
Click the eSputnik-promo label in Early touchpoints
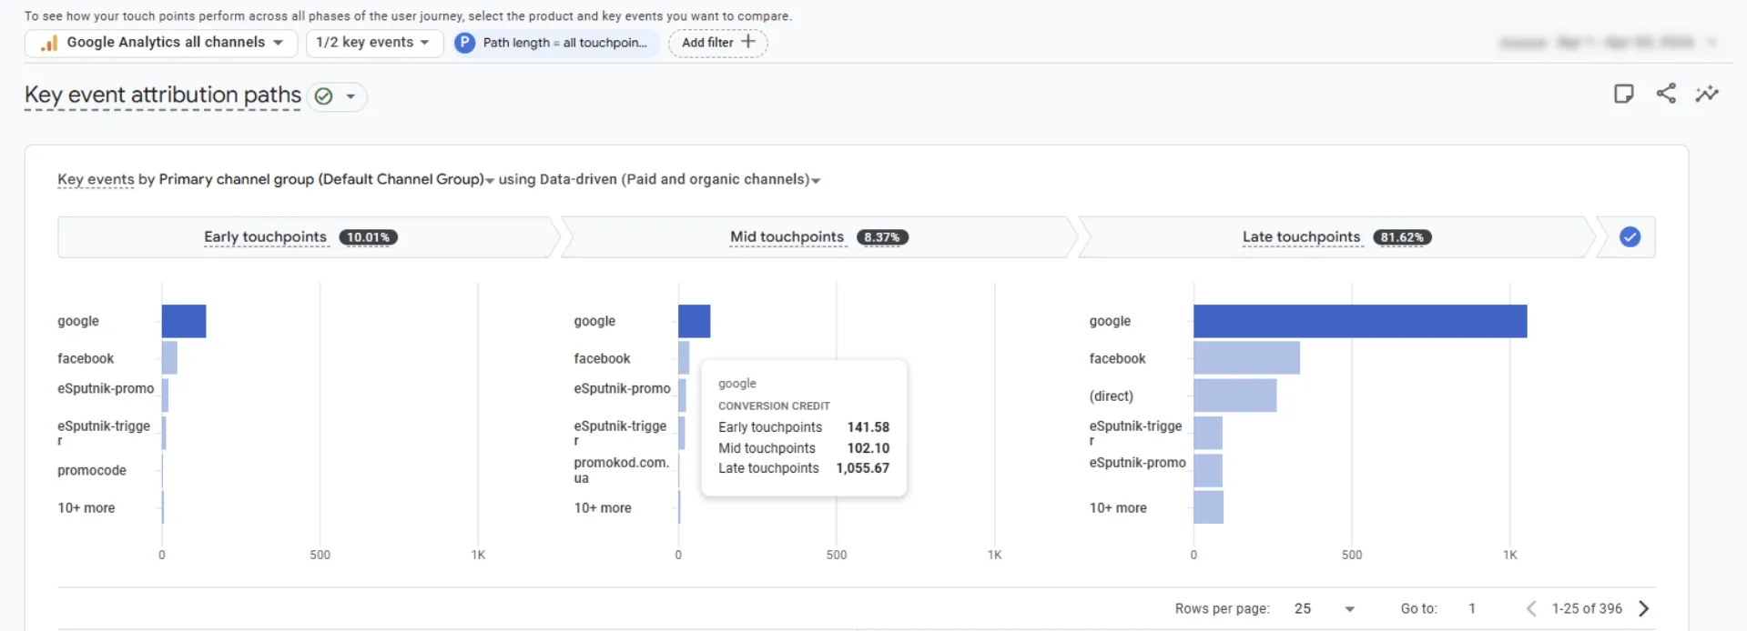point(106,388)
